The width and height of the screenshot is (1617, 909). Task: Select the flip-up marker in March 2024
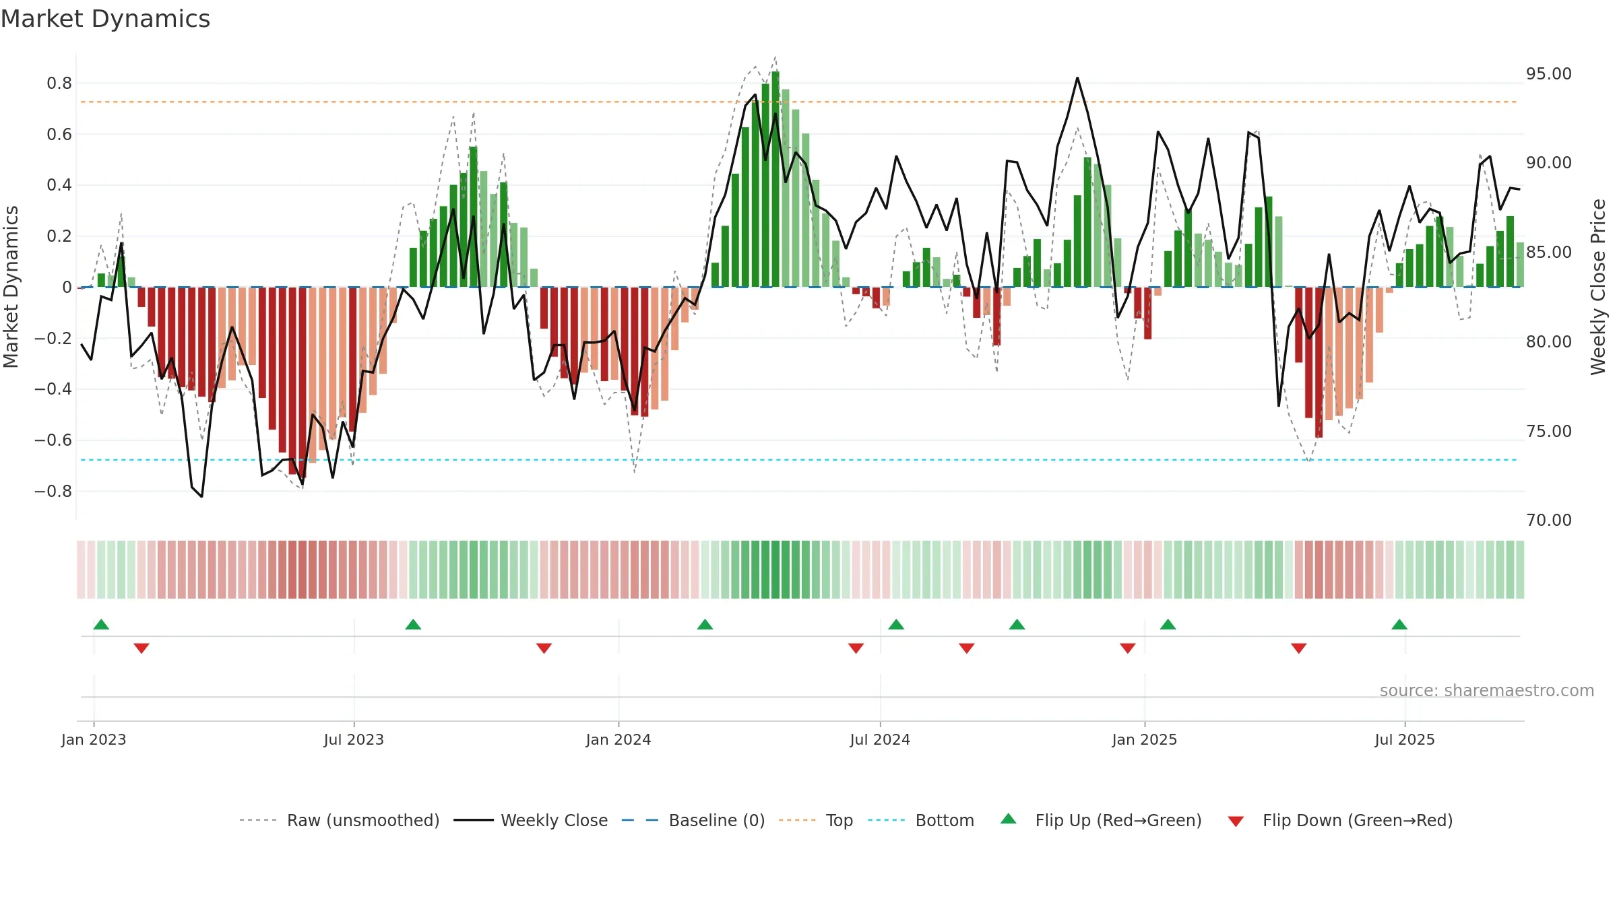tap(705, 624)
